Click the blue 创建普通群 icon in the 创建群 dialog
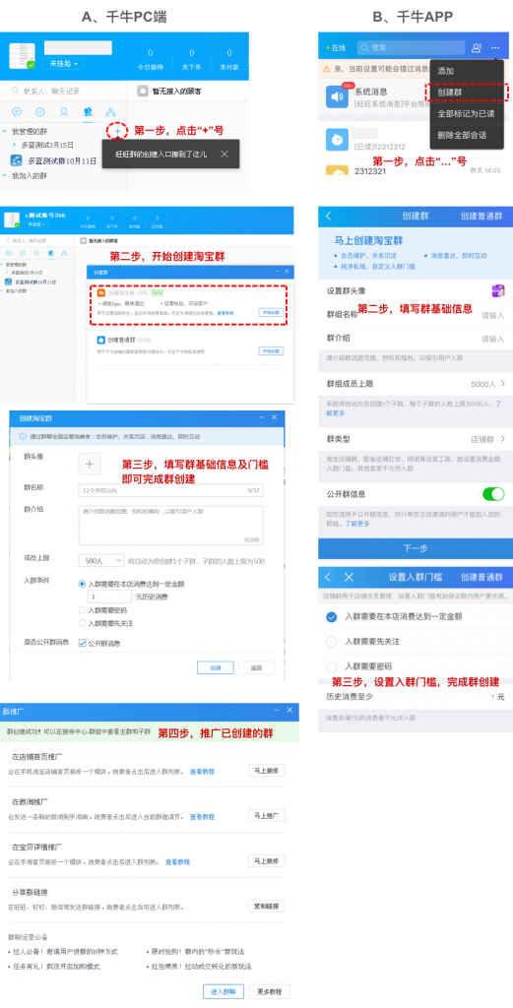This screenshot has height=1008, width=513. click(101, 339)
